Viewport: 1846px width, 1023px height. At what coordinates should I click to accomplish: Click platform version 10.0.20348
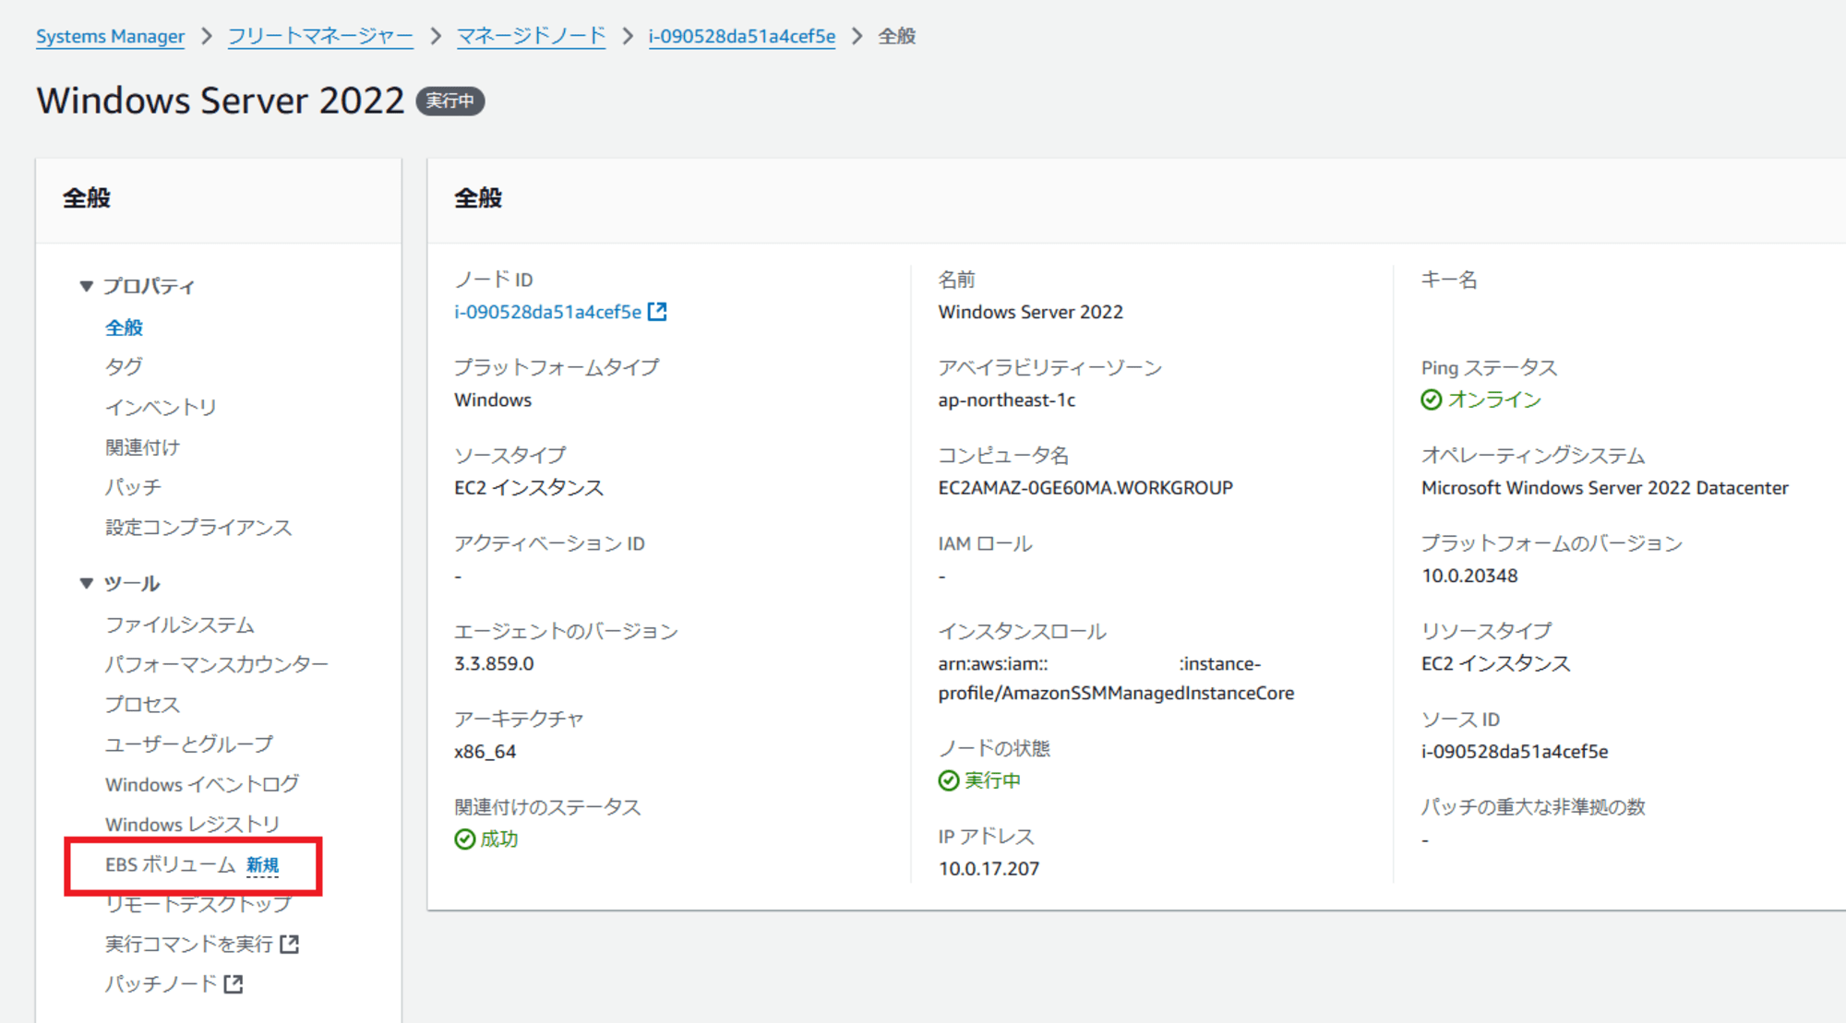pyautogui.click(x=1469, y=576)
